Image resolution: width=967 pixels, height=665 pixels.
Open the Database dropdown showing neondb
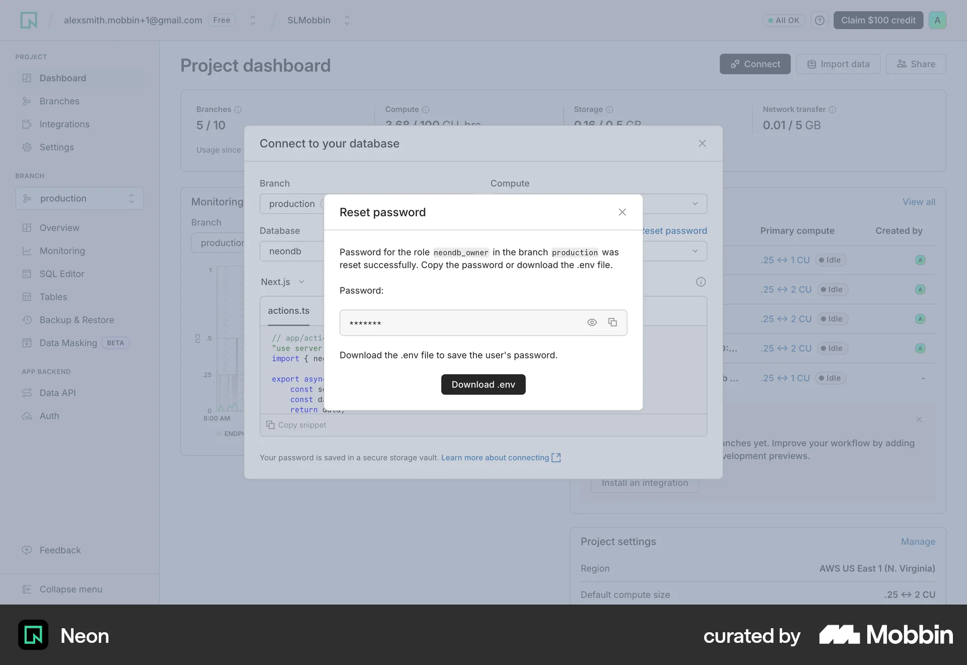[x=292, y=251]
